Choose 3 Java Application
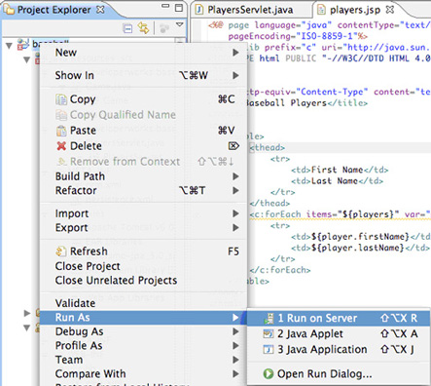Image resolution: width=431 pixels, height=386 pixels. tap(339, 349)
